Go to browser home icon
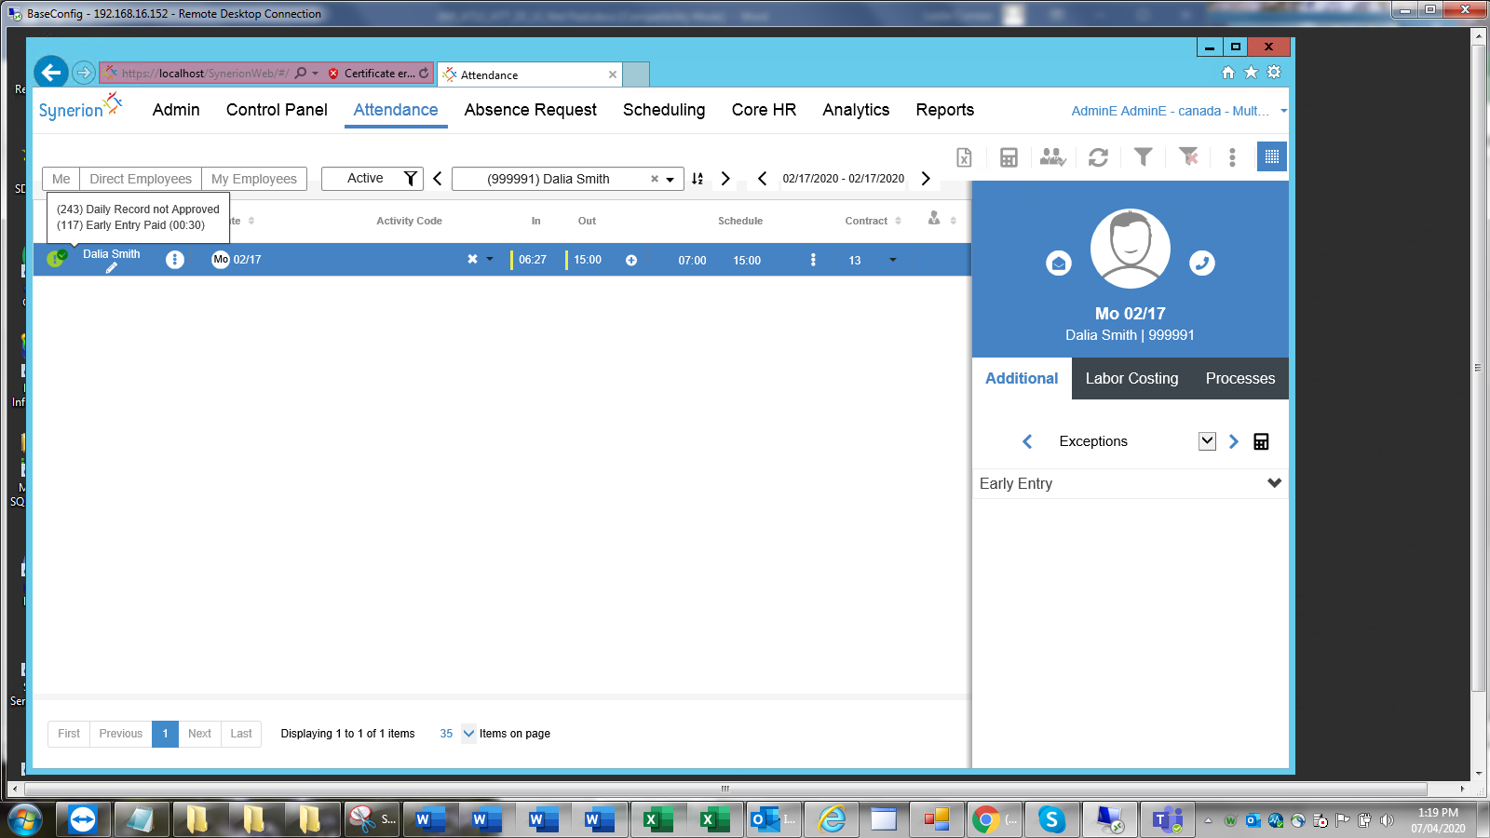The image size is (1490, 838). click(x=1227, y=73)
